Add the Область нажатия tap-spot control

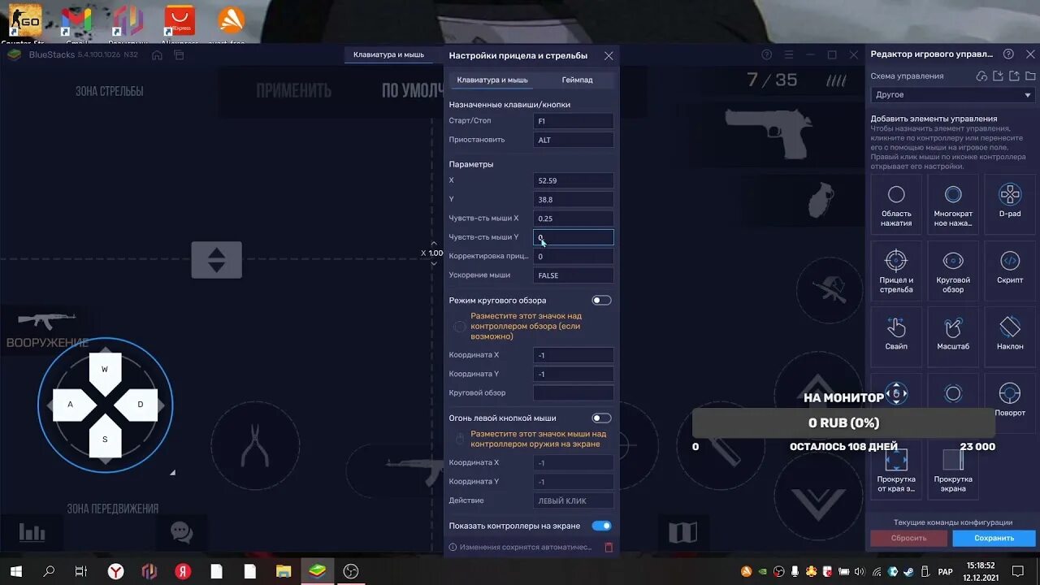coord(896,205)
